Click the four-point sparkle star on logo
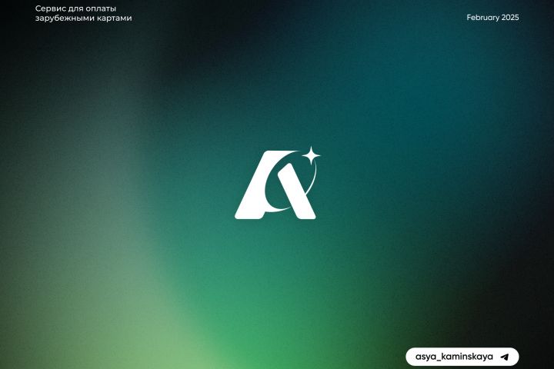Viewport: 554px width, 369px height. point(311,155)
